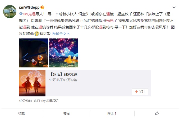Image resolution: width=180 pixels, height=118 pixels.
Task: Open the 评论 1 comments tab
Action: point(112,114)
